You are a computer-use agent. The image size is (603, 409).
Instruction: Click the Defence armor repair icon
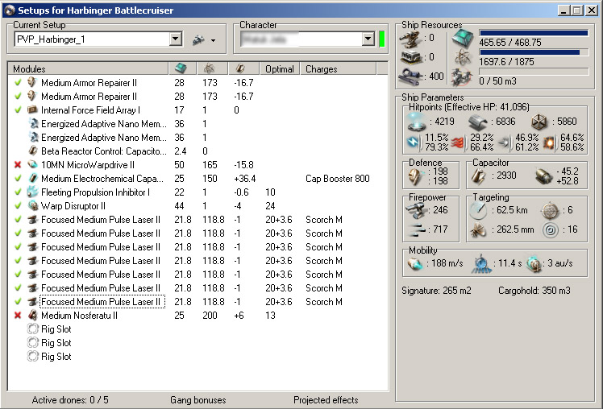[417, 176]
